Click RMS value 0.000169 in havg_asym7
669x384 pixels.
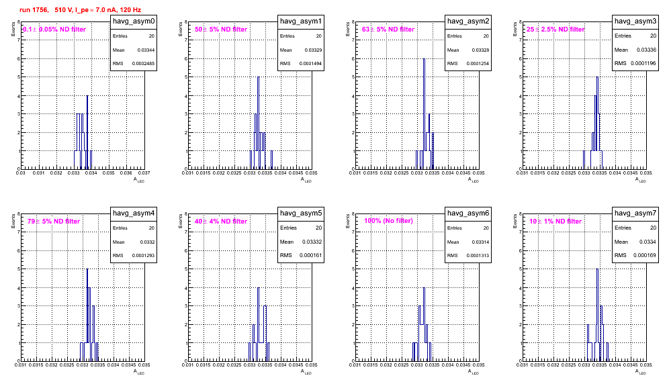coord(645,255)
